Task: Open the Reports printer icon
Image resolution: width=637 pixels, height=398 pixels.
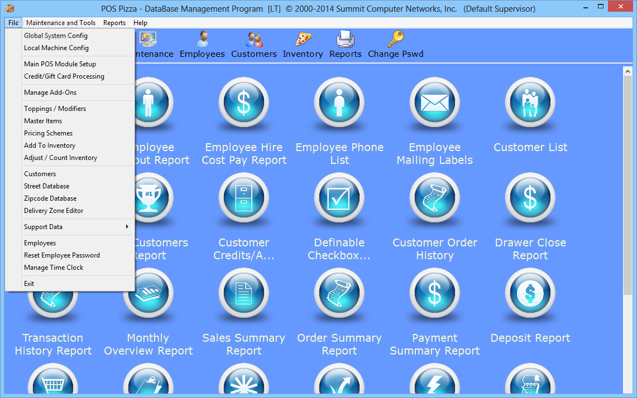Action: coord(346,40)
